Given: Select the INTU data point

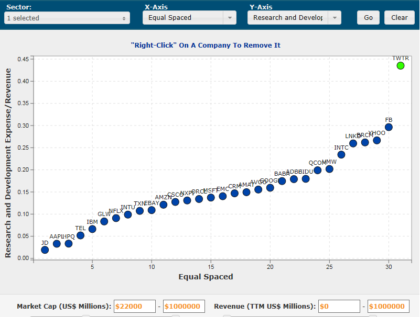Looking at the screenshot, I should point(128,214).
